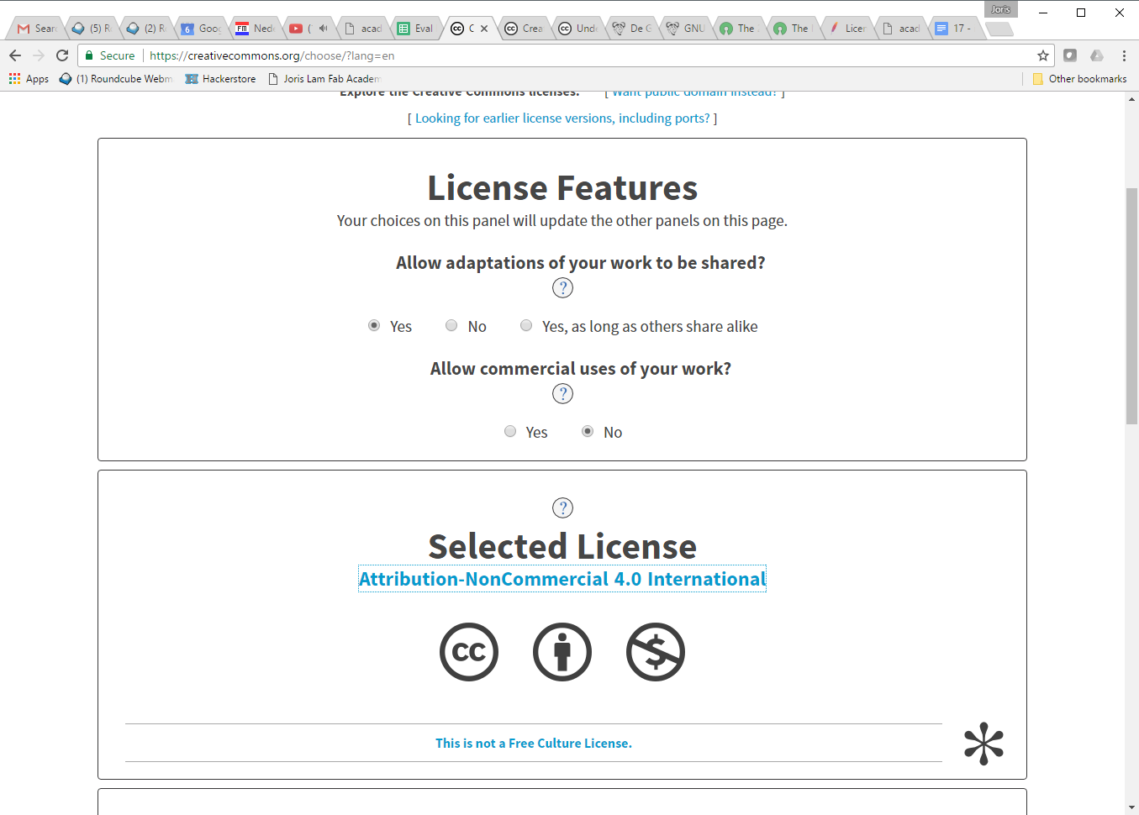The height and width of the screenshot is (815, 1139).
Task: Open the Licer tab
Action: click(x=846, y=29)
